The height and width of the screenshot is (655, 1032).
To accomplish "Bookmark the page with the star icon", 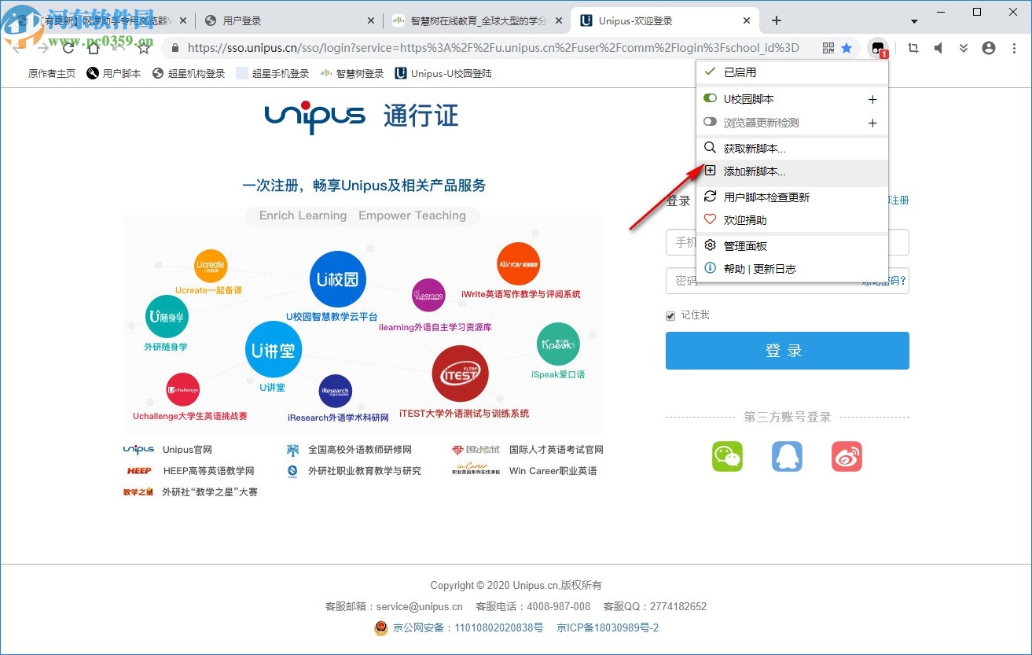I will [846, 48].
